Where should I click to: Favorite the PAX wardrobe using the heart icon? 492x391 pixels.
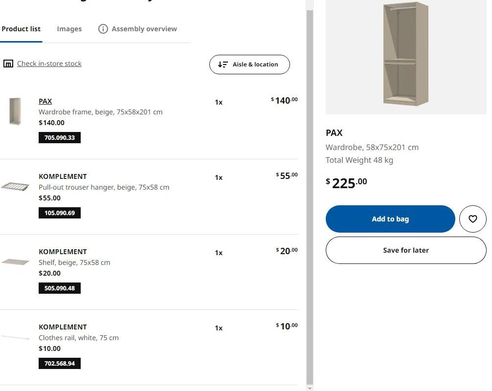coord(472,218)
